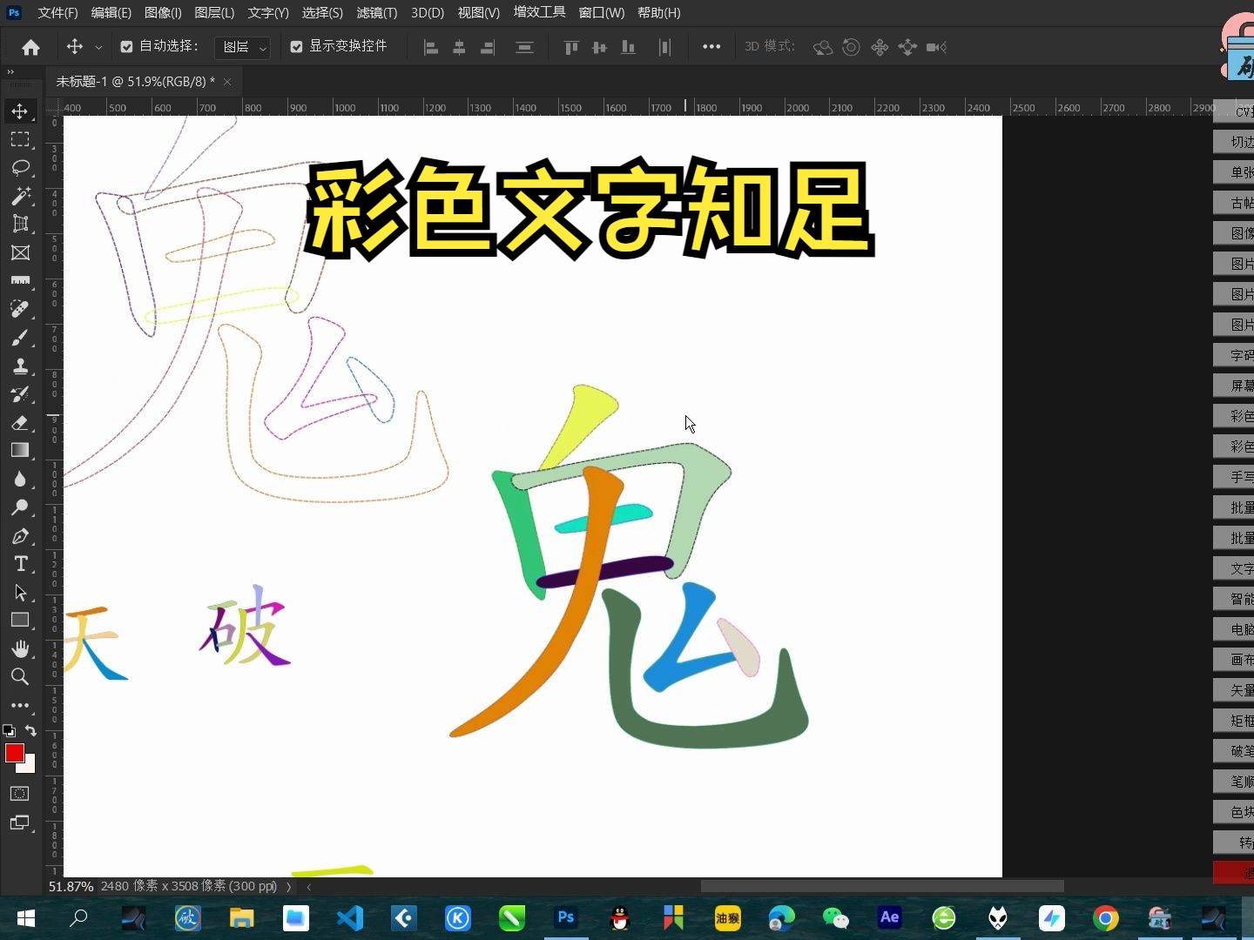Select the Zoom tool
1254x940 pixels.
click(20, 676)
